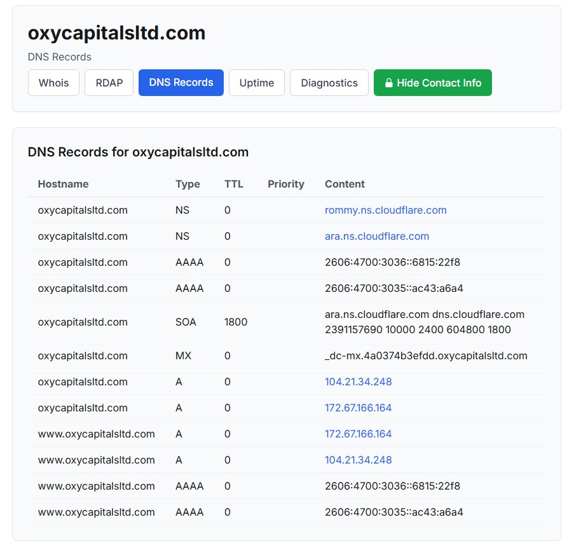
Task: Click 104.21.34.248 in the root domain A record
Action: coord(358,382)
